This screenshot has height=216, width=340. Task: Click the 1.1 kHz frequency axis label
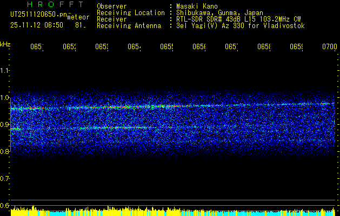pyautogui.click(x=4, y=70)
